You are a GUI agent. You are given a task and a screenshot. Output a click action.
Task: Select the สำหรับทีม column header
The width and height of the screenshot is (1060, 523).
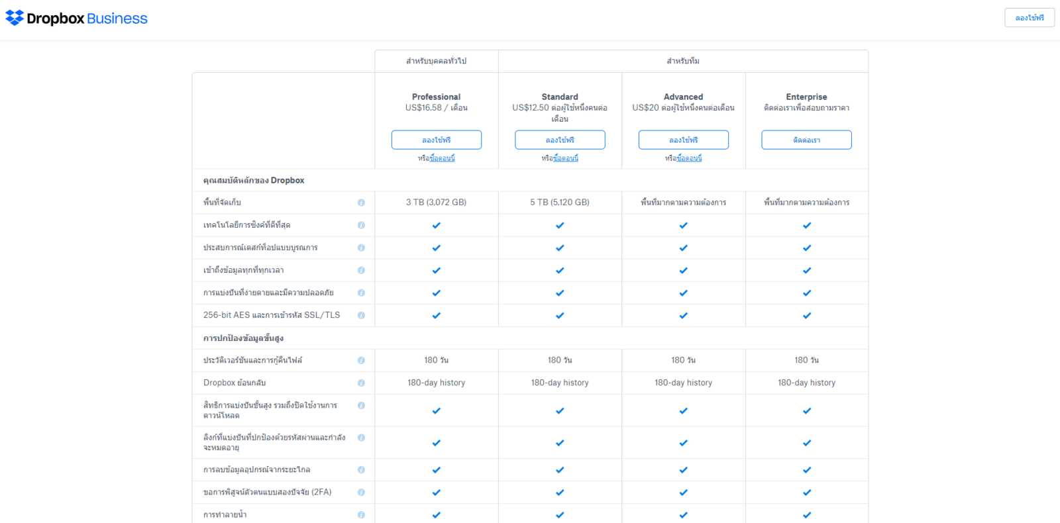pyautogui.click(x=683, y=61)
